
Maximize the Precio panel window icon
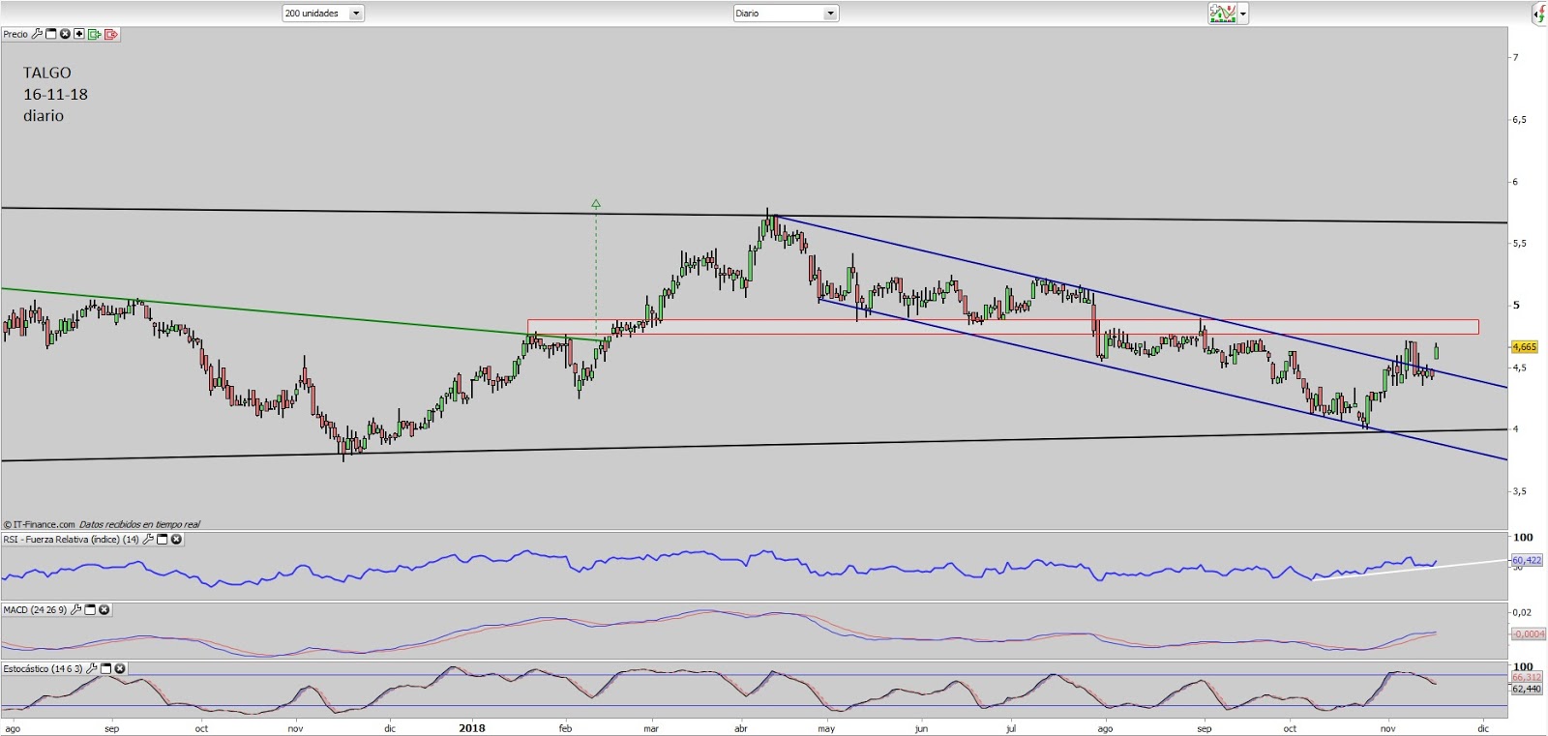coord(51,34)
